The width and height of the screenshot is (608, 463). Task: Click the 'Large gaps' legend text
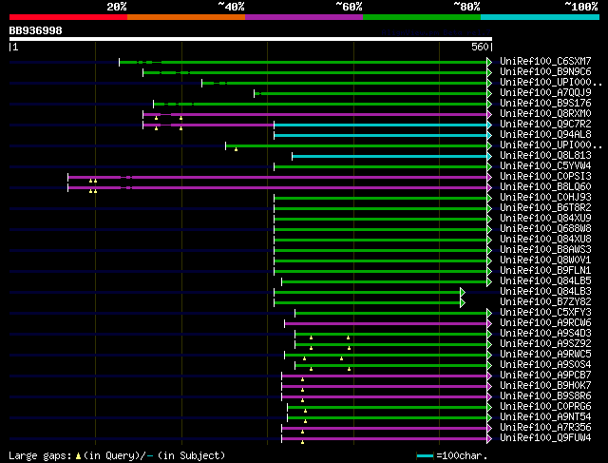40,455
